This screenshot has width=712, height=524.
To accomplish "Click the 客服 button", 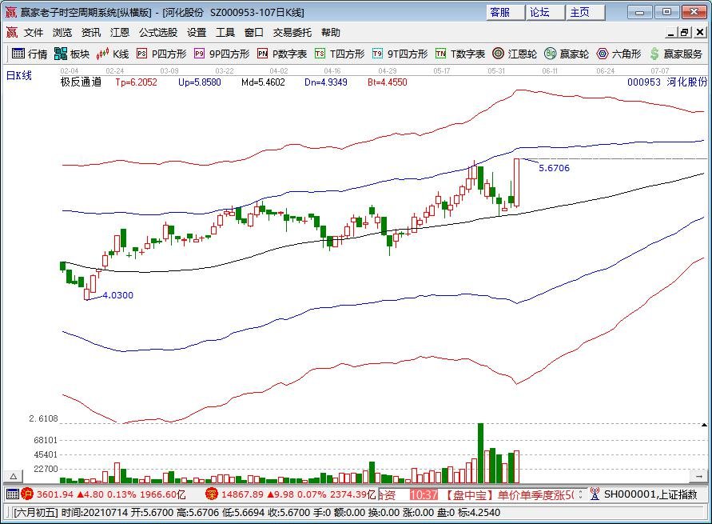I will (x=505, y=12).
